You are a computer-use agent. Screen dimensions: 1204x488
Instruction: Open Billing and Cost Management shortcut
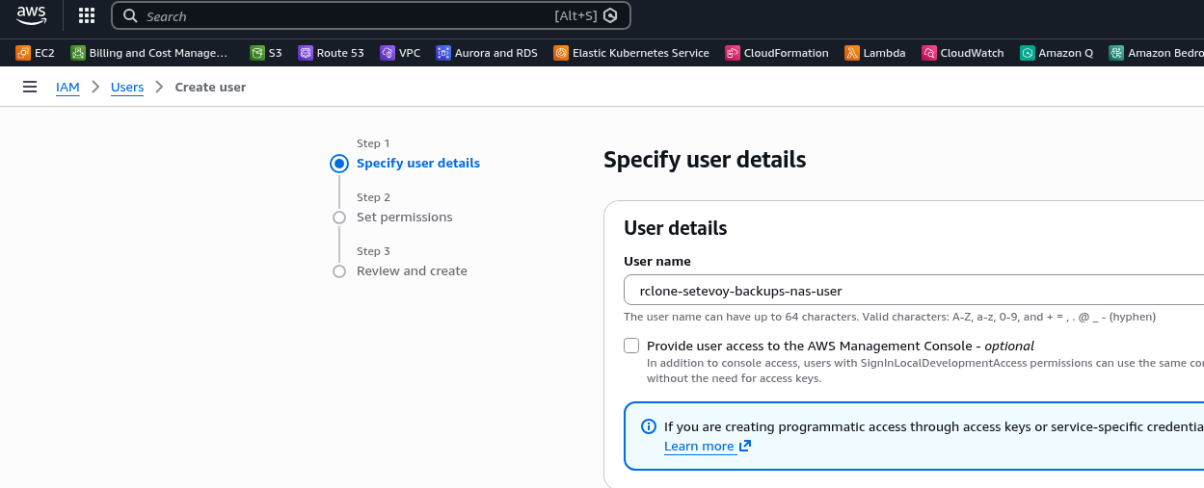pos(150,53)
